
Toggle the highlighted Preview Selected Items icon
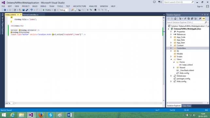pos(203,19)
